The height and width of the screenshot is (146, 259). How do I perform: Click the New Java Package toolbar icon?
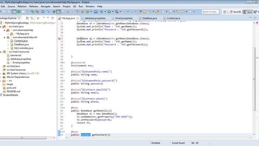pos(82,12)
